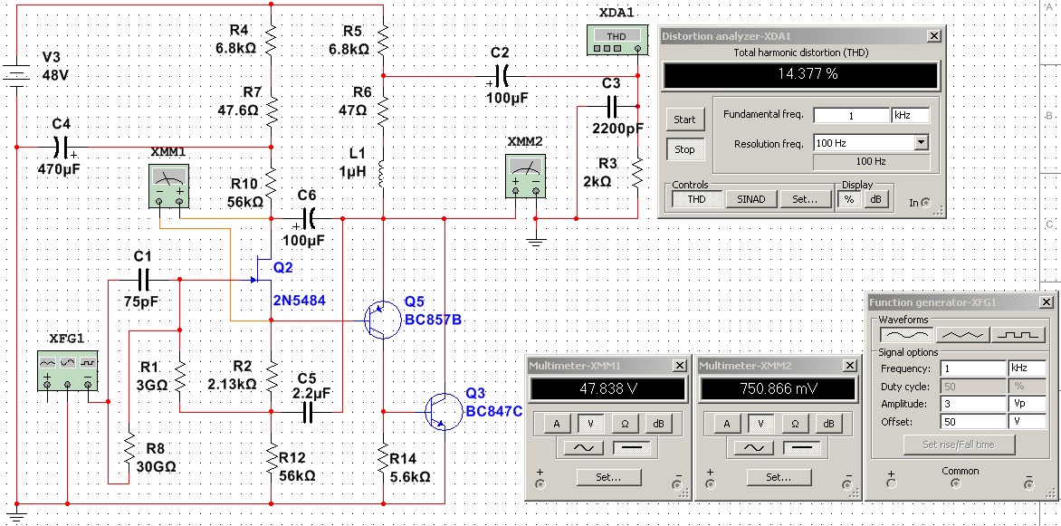Select capacitor C2 100µF symbol
1061x526 pixels.
[502, 76]
